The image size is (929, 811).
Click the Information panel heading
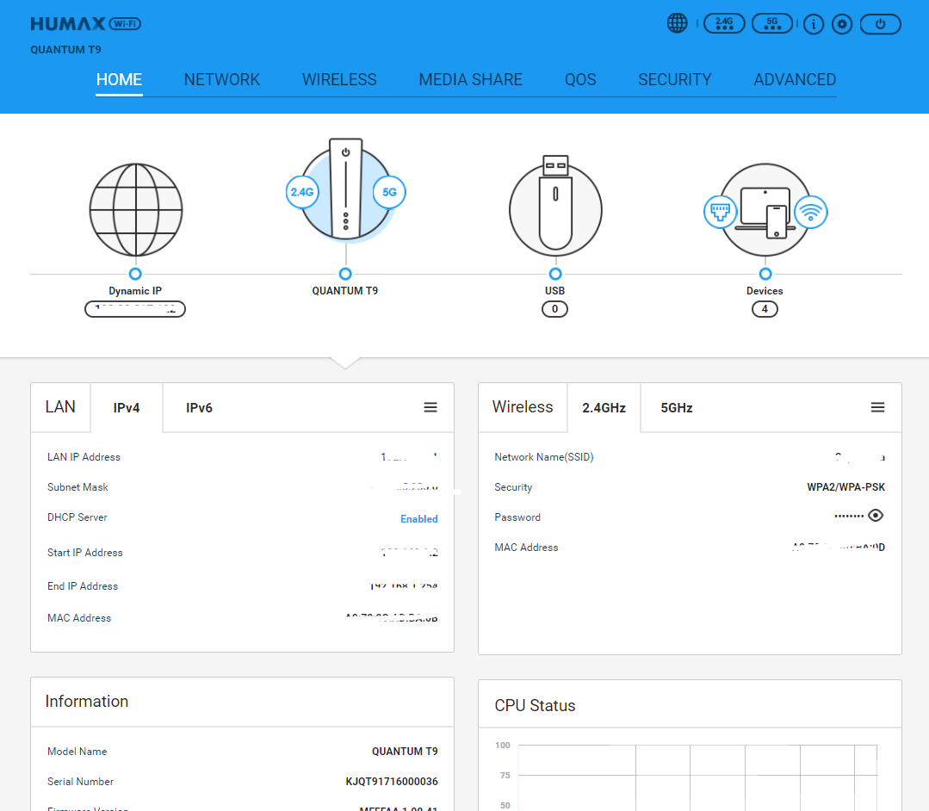tap(86, 702)
